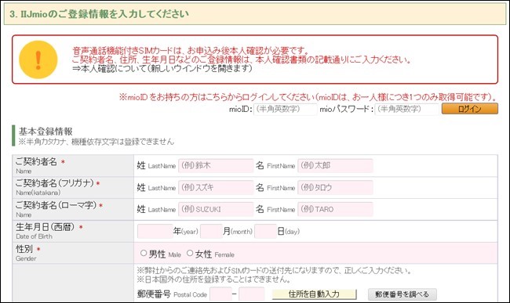Click the yellow exclamation warning icon

pyautogui.click(x=38, y=60)
